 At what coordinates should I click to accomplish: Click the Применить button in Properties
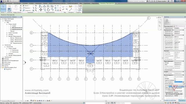pos(182,100)
